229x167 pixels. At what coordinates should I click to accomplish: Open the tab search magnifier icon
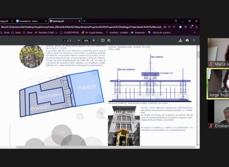pyautogui.click(x=176, y=21)
